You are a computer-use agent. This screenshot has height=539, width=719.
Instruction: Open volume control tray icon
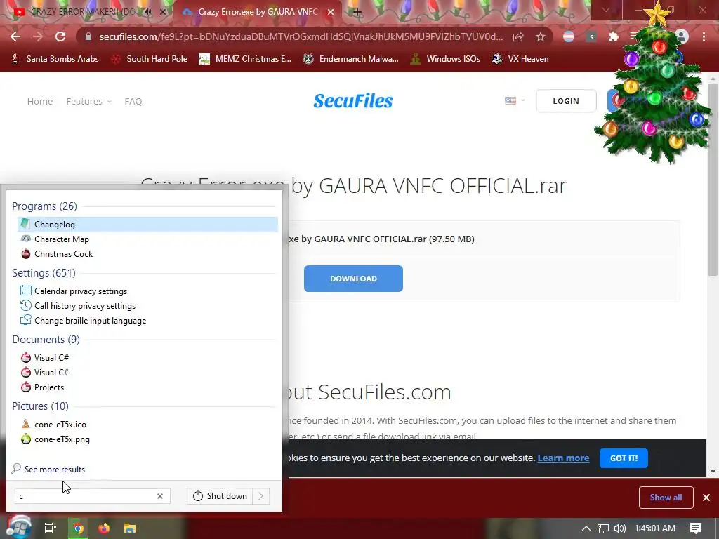pyautogui.click(x=619, y=528)
